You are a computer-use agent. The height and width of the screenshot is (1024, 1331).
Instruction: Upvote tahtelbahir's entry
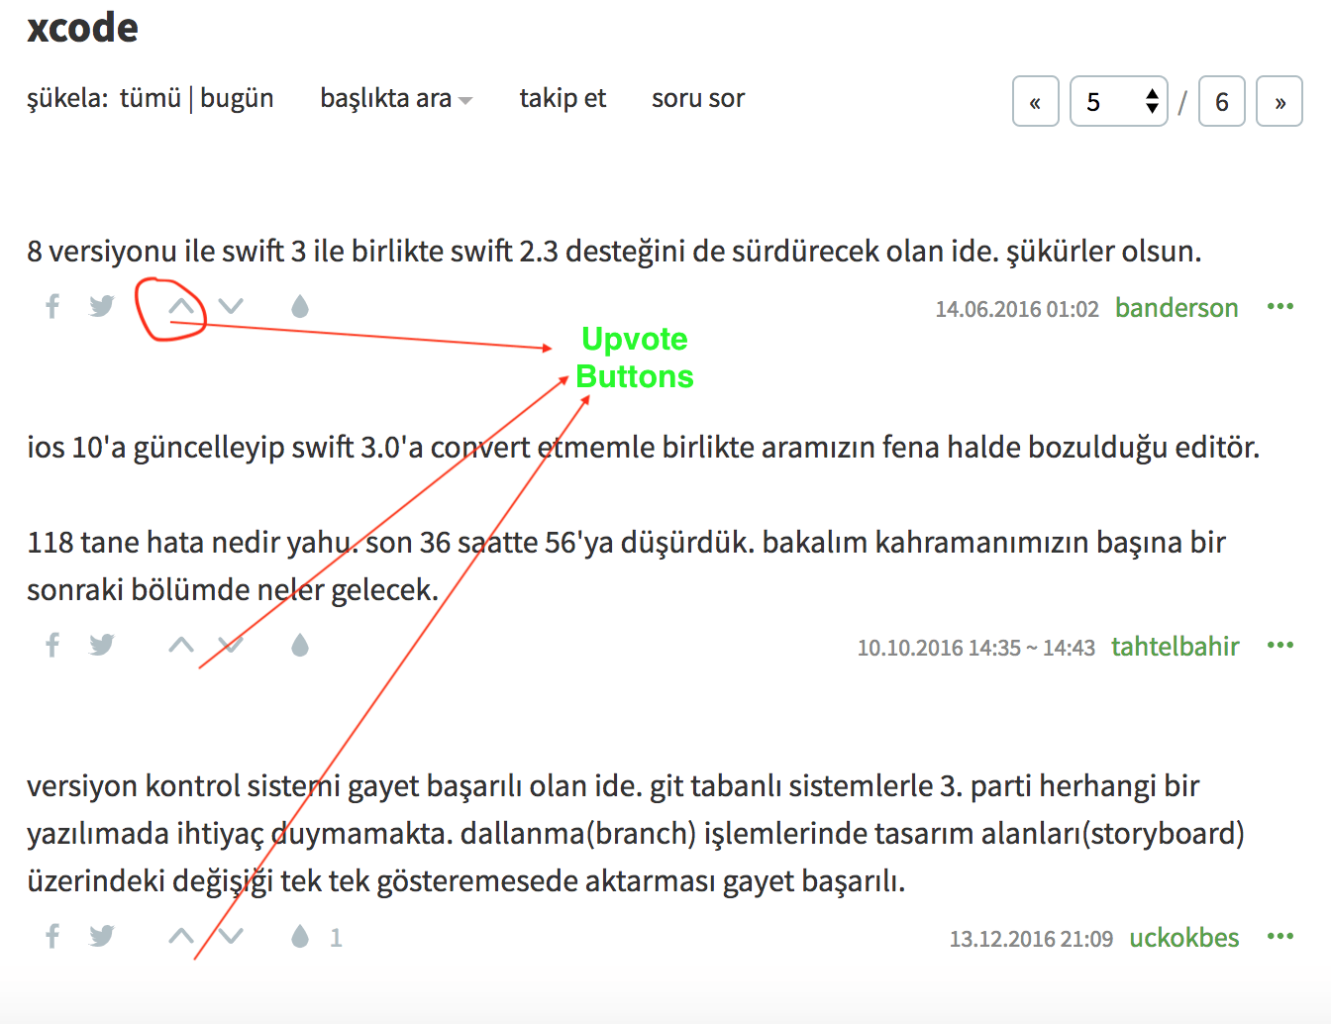181,646
